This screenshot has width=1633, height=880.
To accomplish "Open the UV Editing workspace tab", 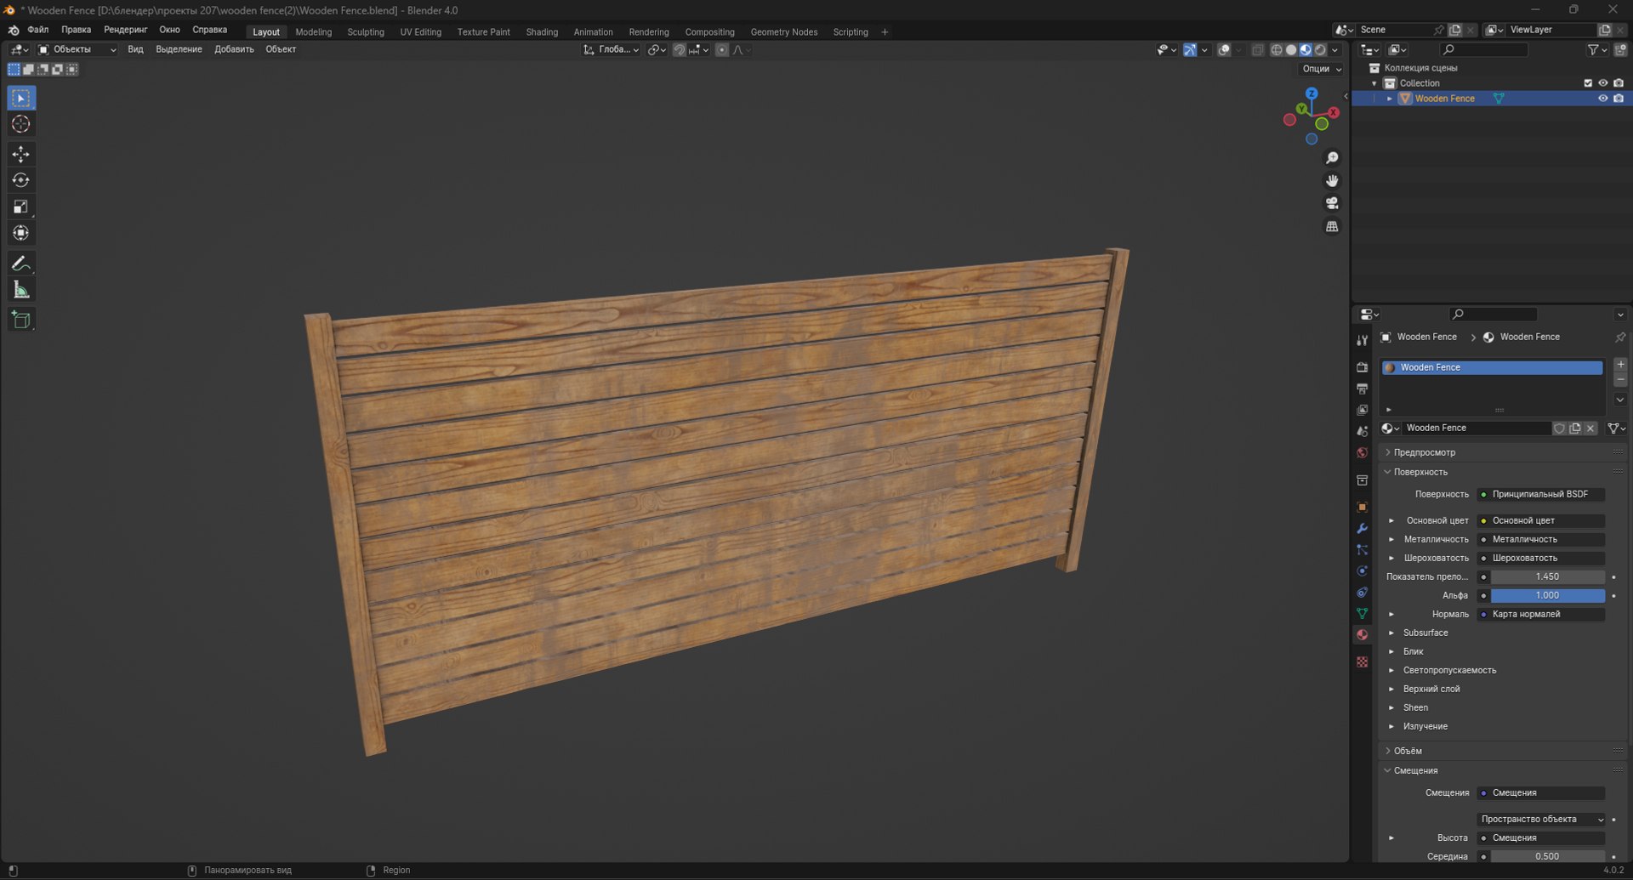I will point(421,32).
